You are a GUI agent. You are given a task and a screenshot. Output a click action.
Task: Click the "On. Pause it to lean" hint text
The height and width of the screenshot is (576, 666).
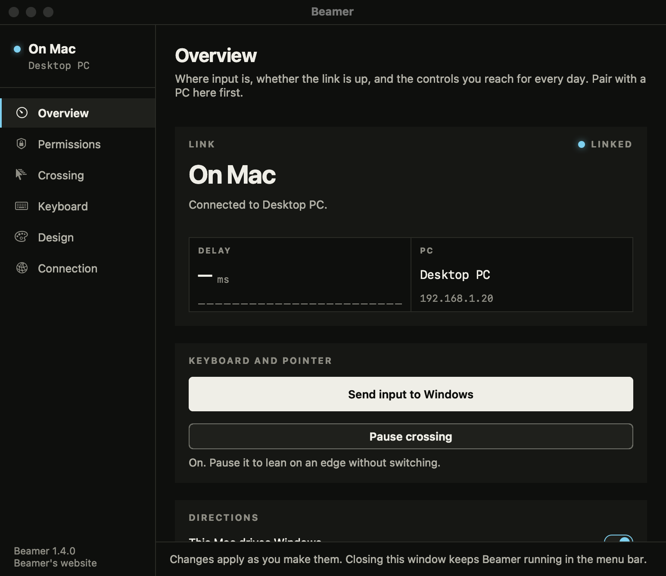pyautogui.click(x=314, y=463)
